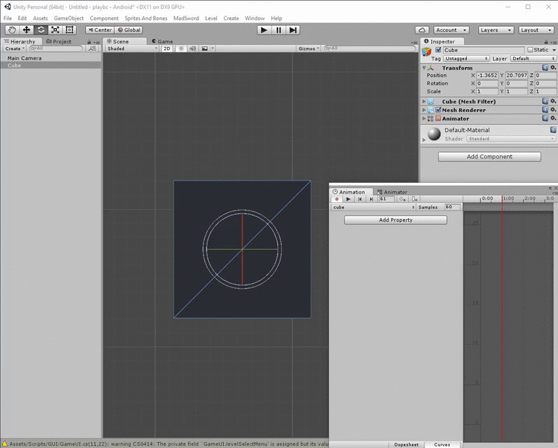This screenshot has height=448, width=558.
Task: Toggle Global handle rotation button
Action: click(x=129, y=30)
